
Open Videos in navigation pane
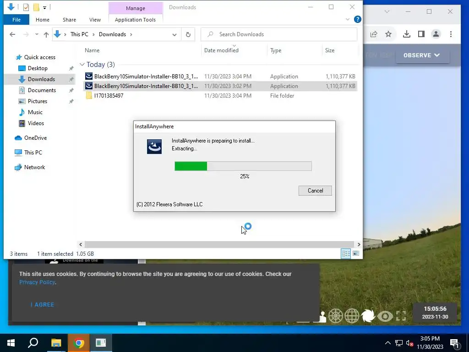36,123
